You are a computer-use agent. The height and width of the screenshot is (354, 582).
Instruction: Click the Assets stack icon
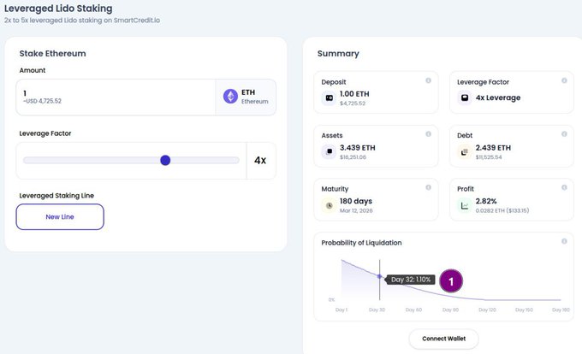(329, 151)
